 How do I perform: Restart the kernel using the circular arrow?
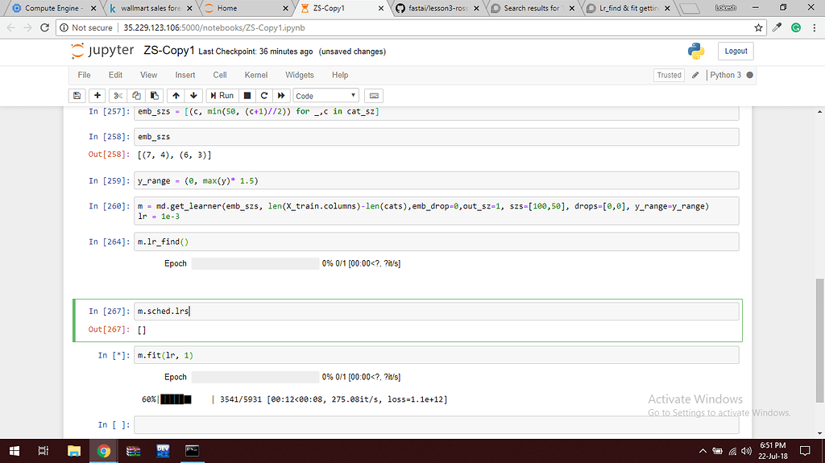coord(263,95)
